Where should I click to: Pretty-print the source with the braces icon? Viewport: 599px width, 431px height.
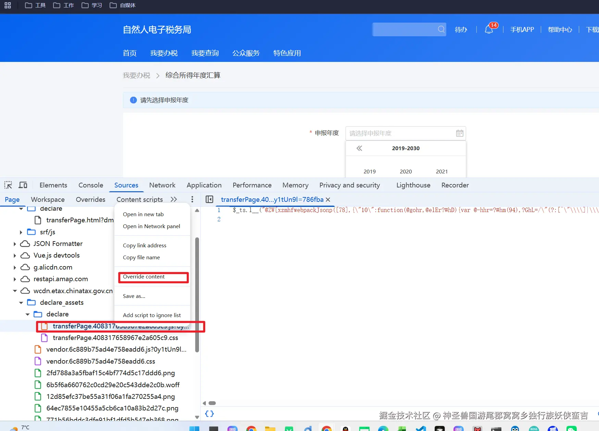(x=209, y=414)
